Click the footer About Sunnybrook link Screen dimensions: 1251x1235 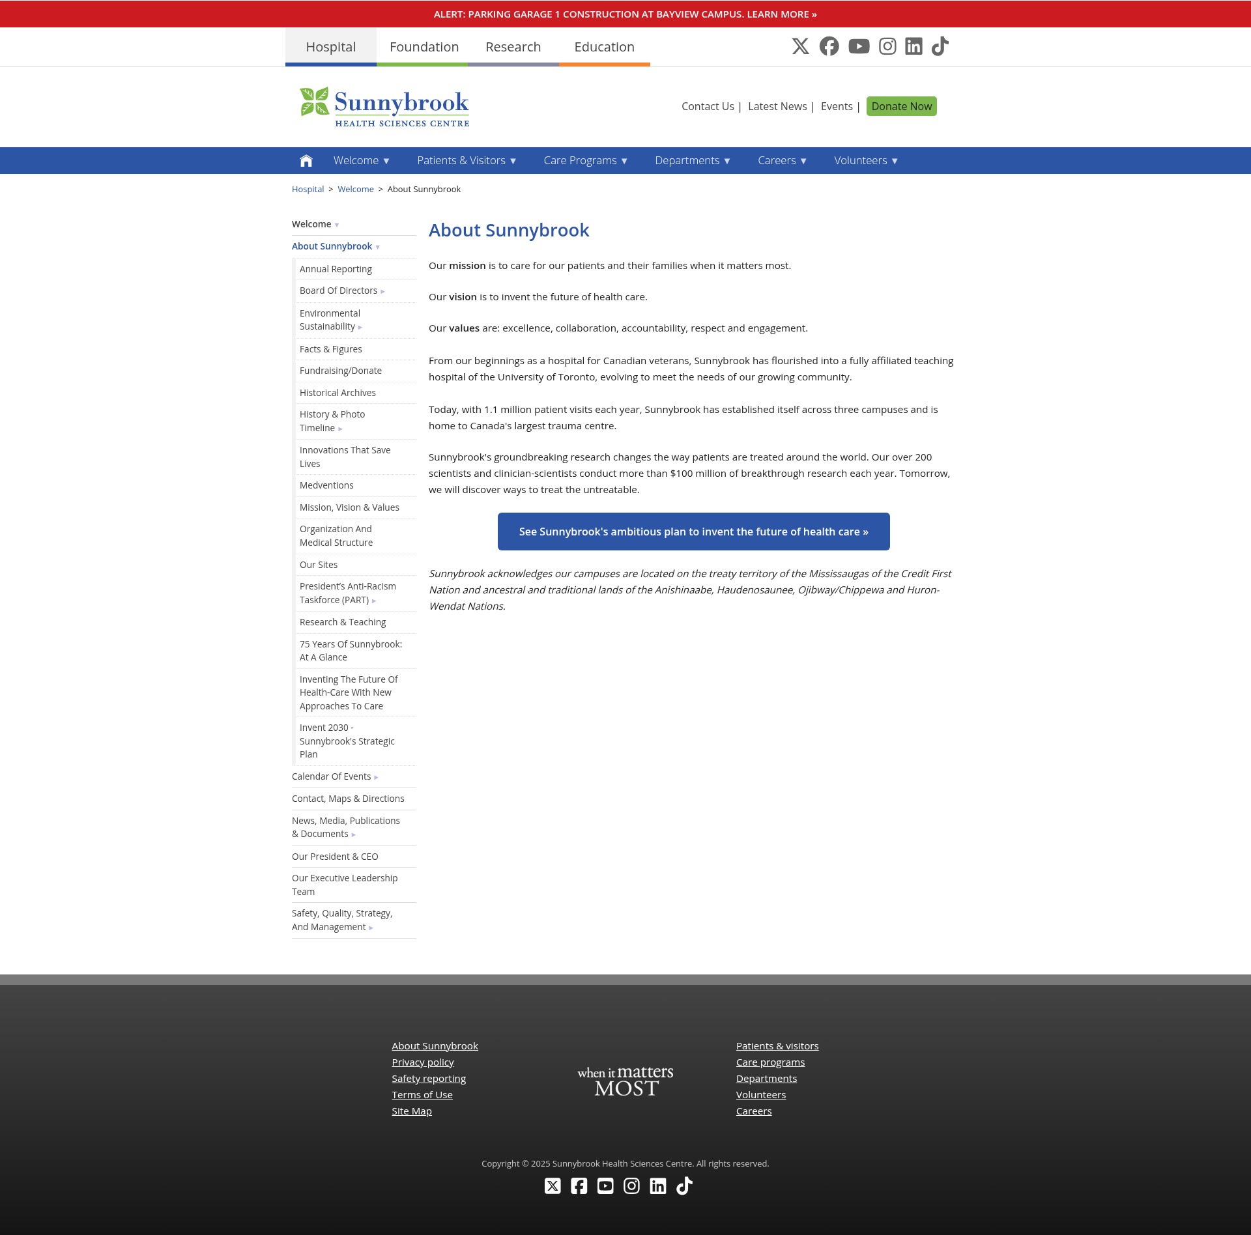435,1046
